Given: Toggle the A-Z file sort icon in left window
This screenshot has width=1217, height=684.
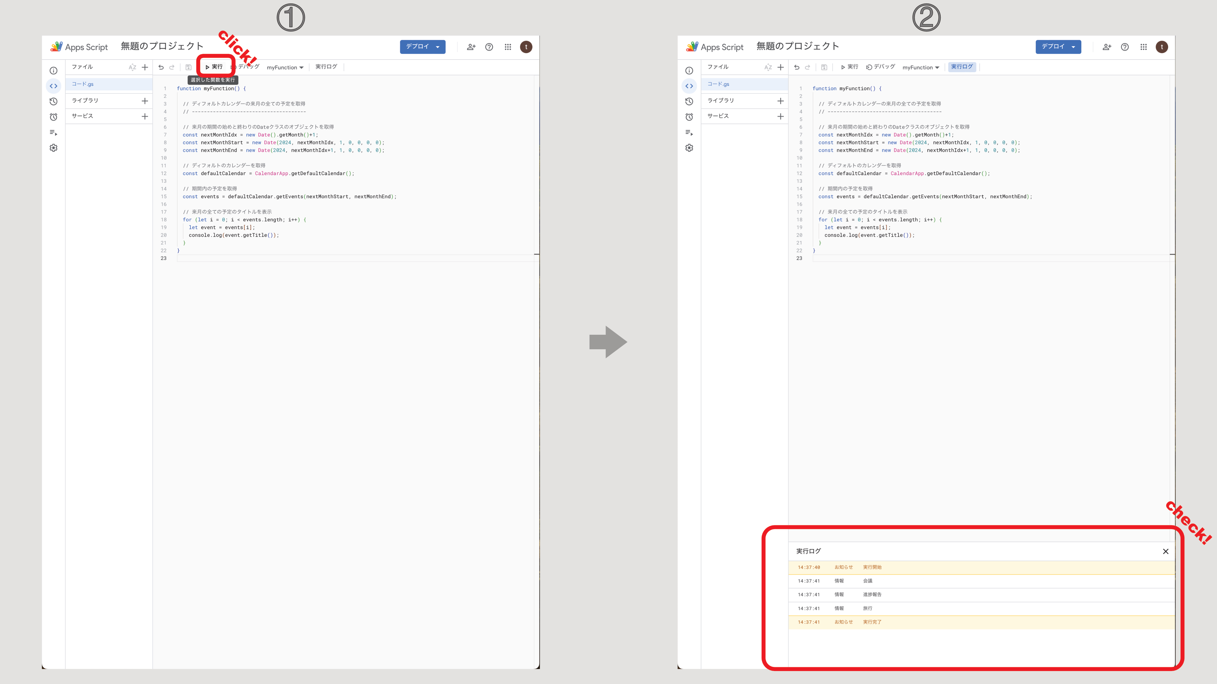Looking at the screenshot, I should point(132,67).
